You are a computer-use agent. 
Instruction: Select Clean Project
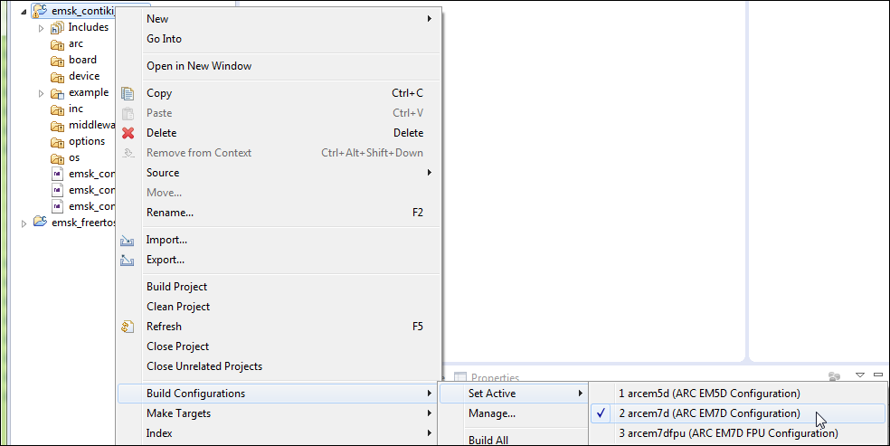[279, 307]
